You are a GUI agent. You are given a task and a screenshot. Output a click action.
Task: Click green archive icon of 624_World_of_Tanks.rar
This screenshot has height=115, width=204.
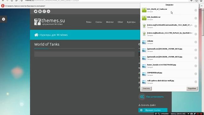[x=144, y=10]
